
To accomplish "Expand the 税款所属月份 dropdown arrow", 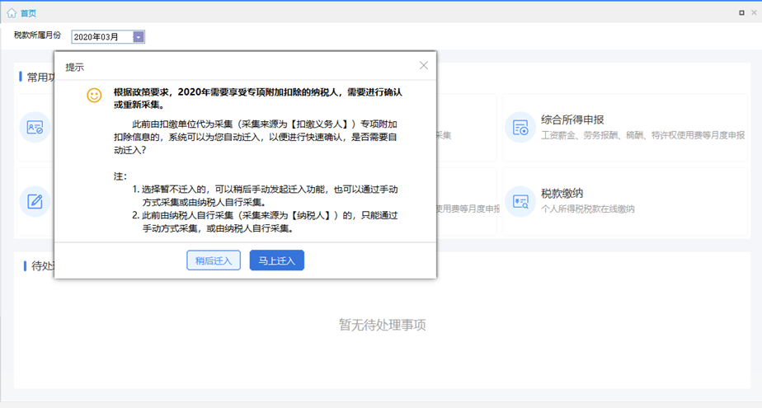I will click(x=139, y=37).
